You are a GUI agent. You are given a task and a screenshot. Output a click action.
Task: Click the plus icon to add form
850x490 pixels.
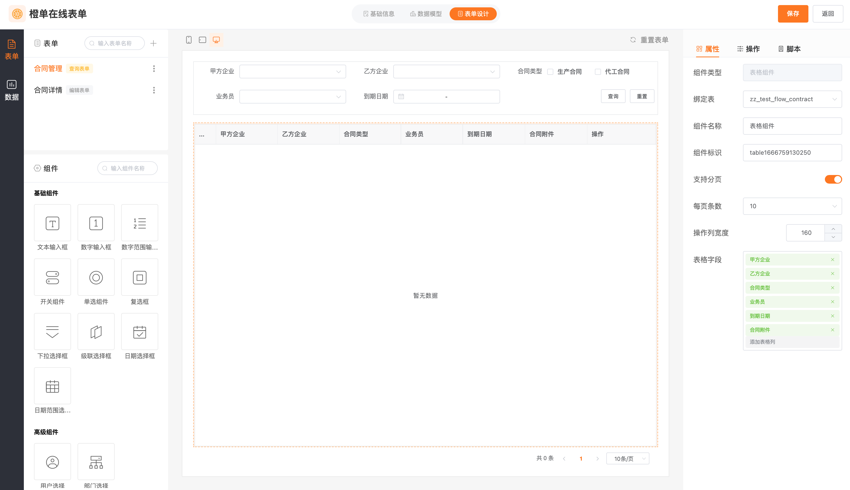coord(153,43)
